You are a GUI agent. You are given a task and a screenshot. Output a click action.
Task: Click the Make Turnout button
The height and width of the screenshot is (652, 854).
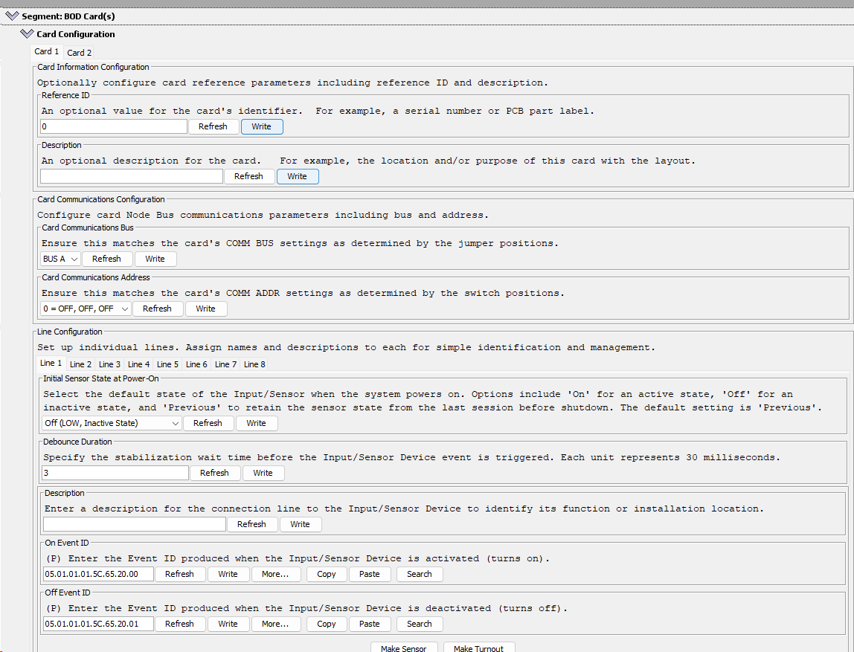coord(479,648)
